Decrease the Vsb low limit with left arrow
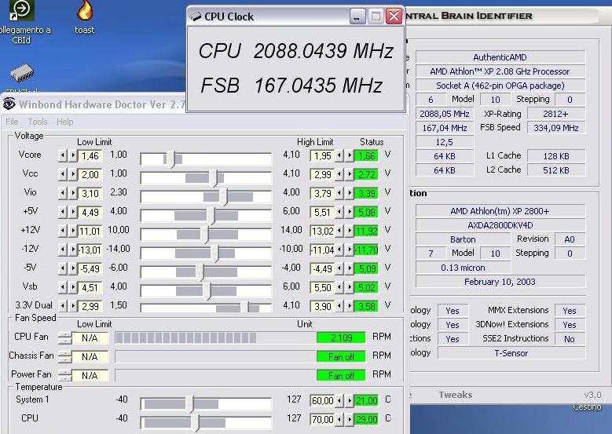Viewport: 612px width, 434px height. click(x=62, y=287)
